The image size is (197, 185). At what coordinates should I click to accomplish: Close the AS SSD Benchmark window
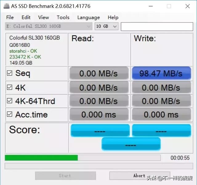pyautogui.click(x=187, y=6)
